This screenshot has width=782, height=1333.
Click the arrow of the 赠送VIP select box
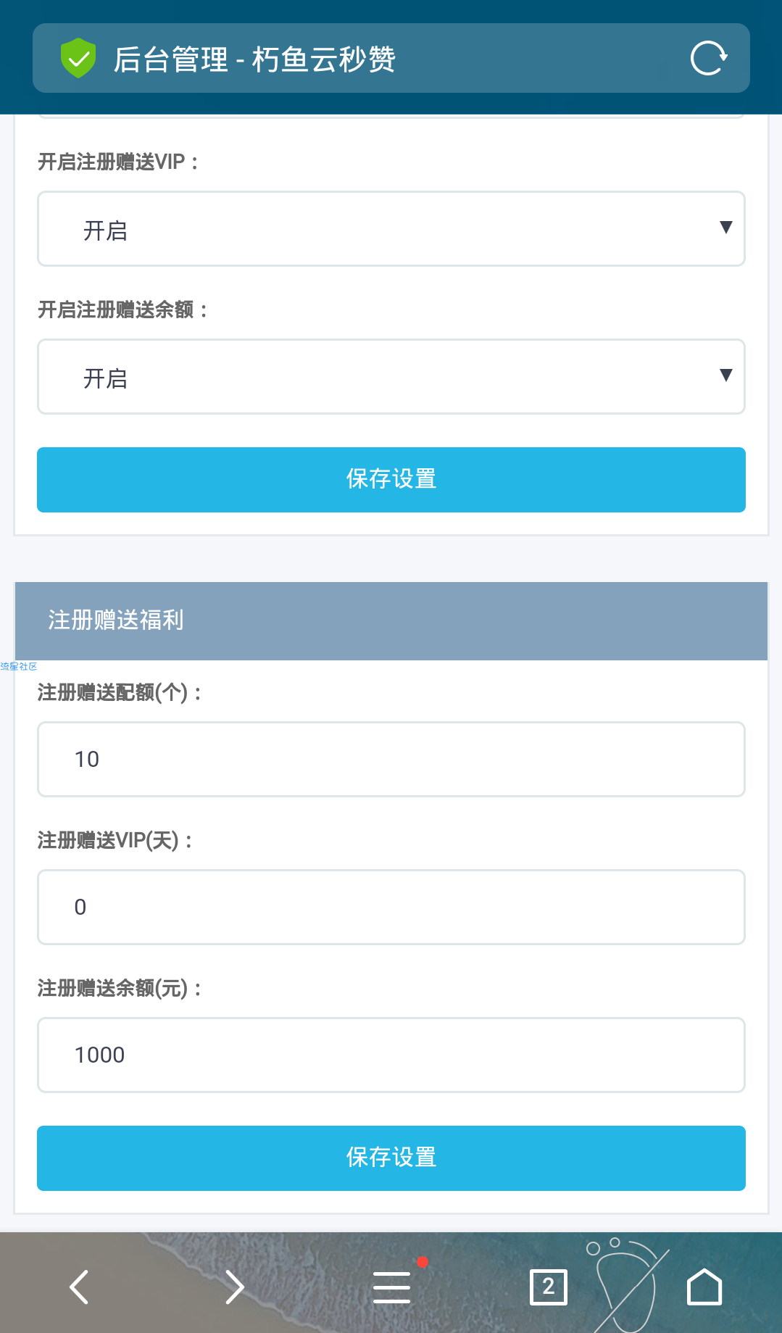click(x=725, y=228)
